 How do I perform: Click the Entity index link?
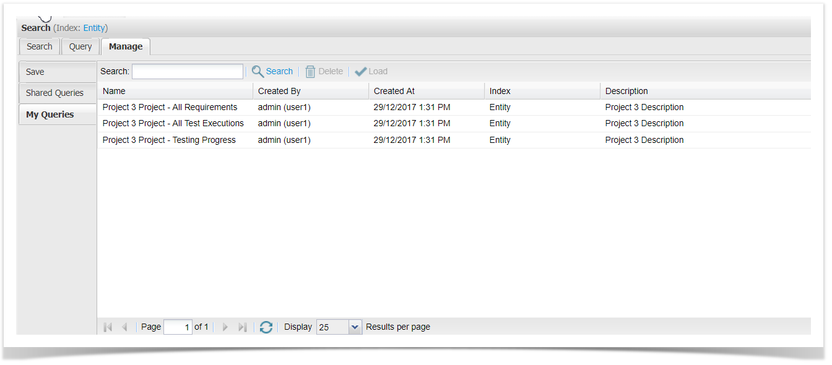(x=95, y=28)
